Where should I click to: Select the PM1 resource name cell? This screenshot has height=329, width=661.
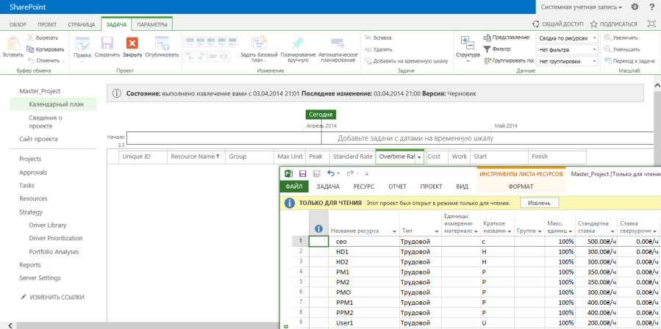point(363,272)
